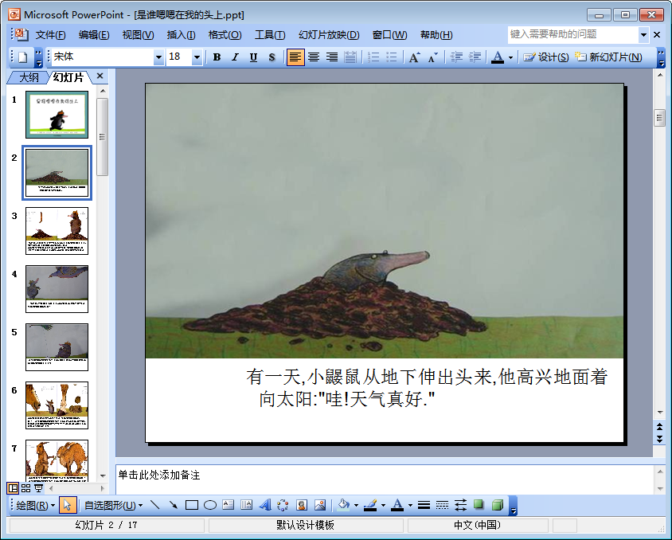Insert a picture from file
This screenshot has width=672, height=540.
click(320, 505)
